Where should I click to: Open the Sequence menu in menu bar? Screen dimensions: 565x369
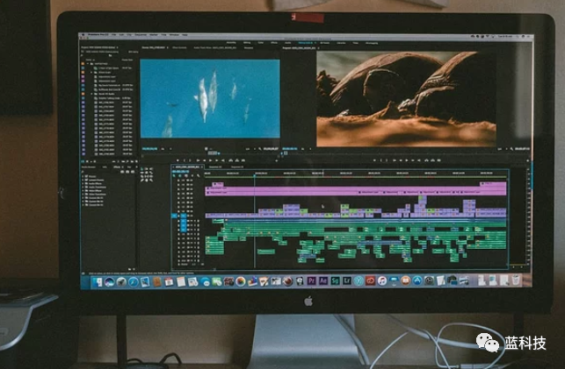pos(141,35)
